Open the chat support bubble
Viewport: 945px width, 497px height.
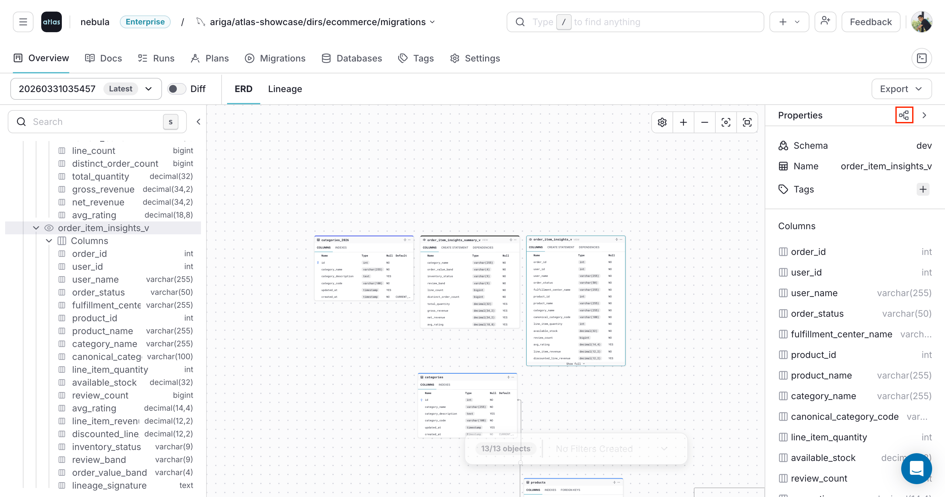click(916, 469)
